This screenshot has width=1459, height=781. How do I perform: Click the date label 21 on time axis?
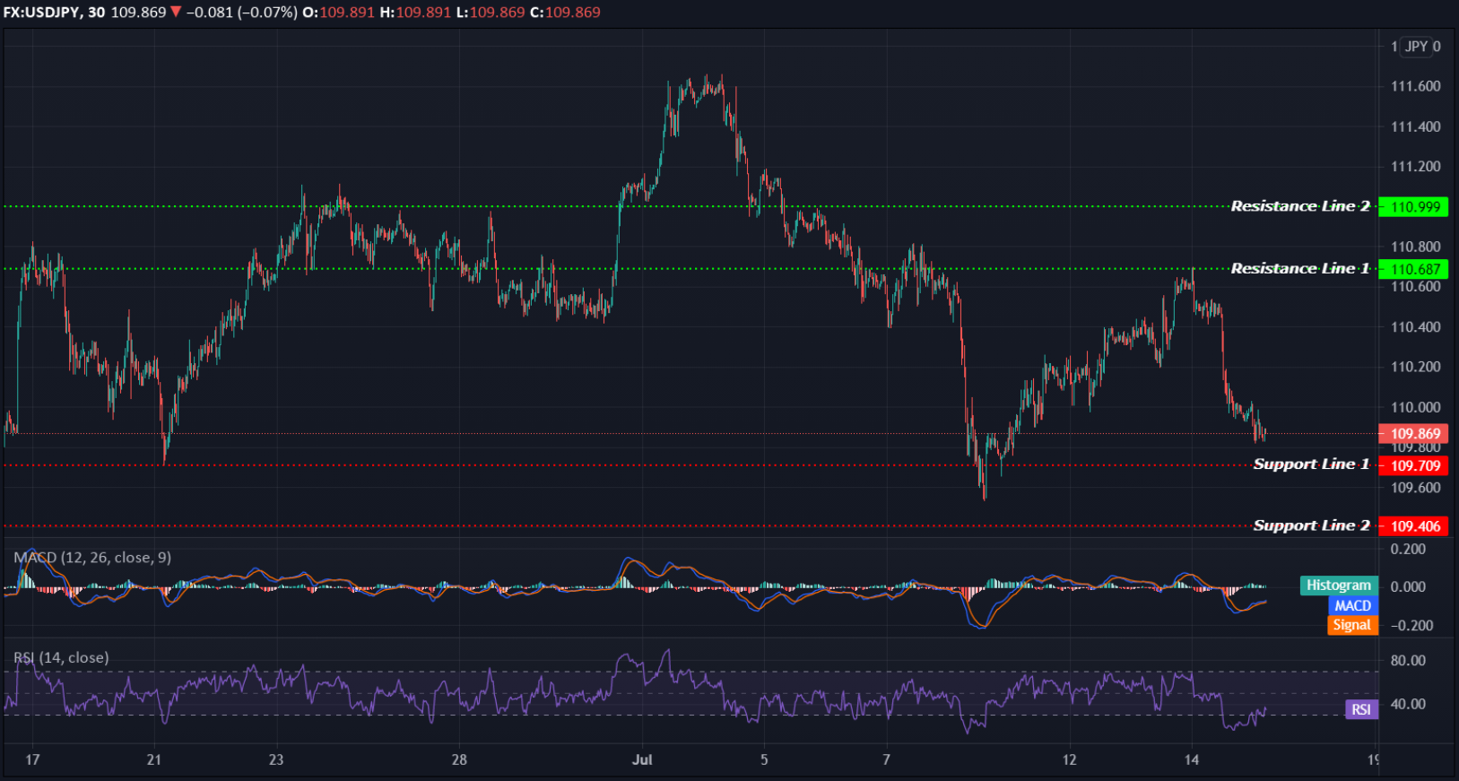tap(154, 759)
